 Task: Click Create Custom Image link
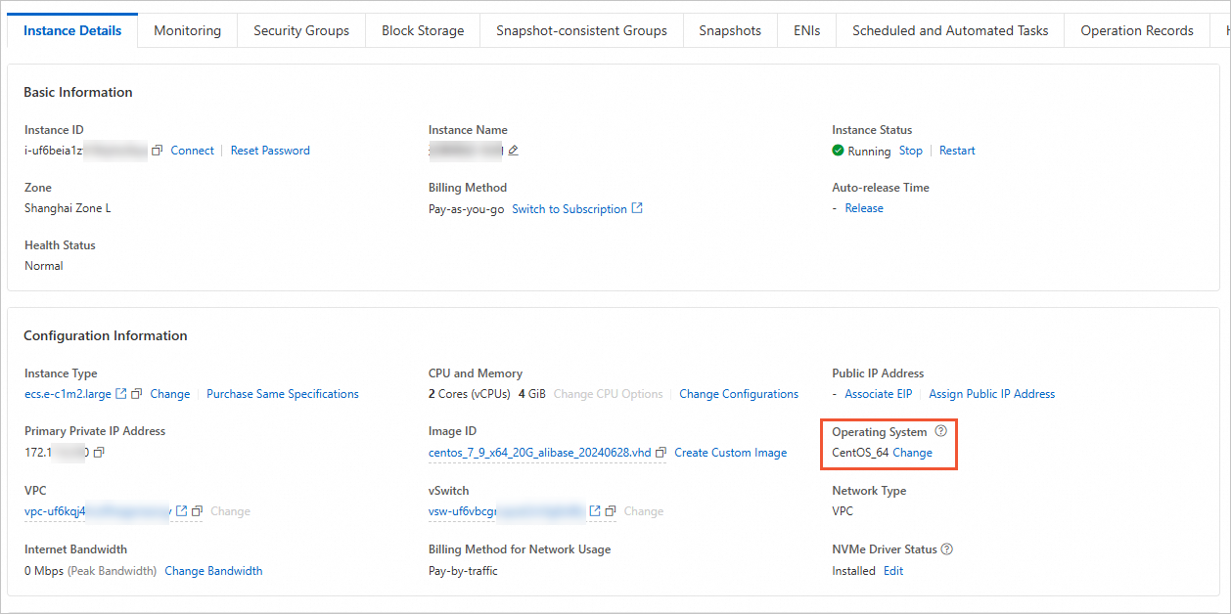pyautogui.click(x=730, y=453)
